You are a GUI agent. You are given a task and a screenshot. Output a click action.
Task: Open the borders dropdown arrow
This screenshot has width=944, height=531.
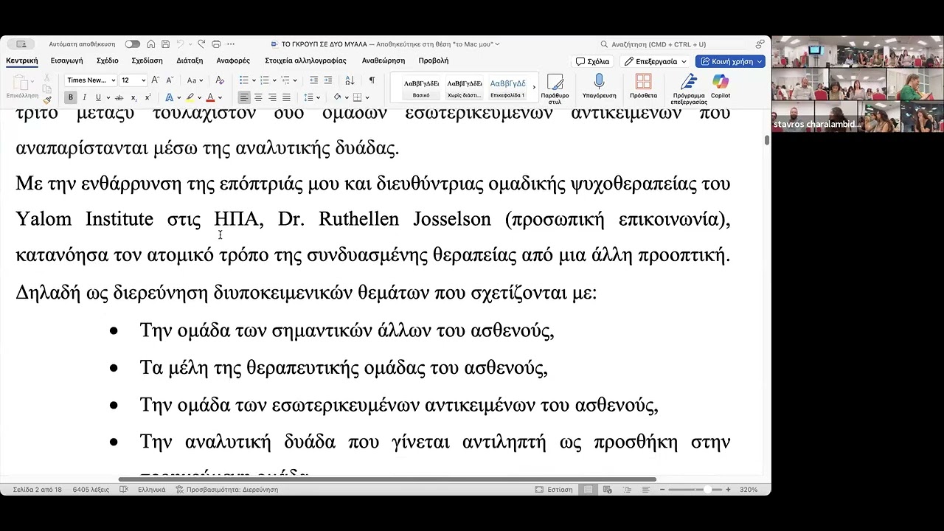pos(368,98)
